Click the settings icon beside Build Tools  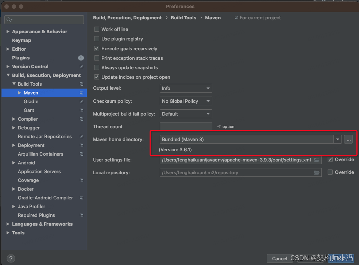(81, 84)
